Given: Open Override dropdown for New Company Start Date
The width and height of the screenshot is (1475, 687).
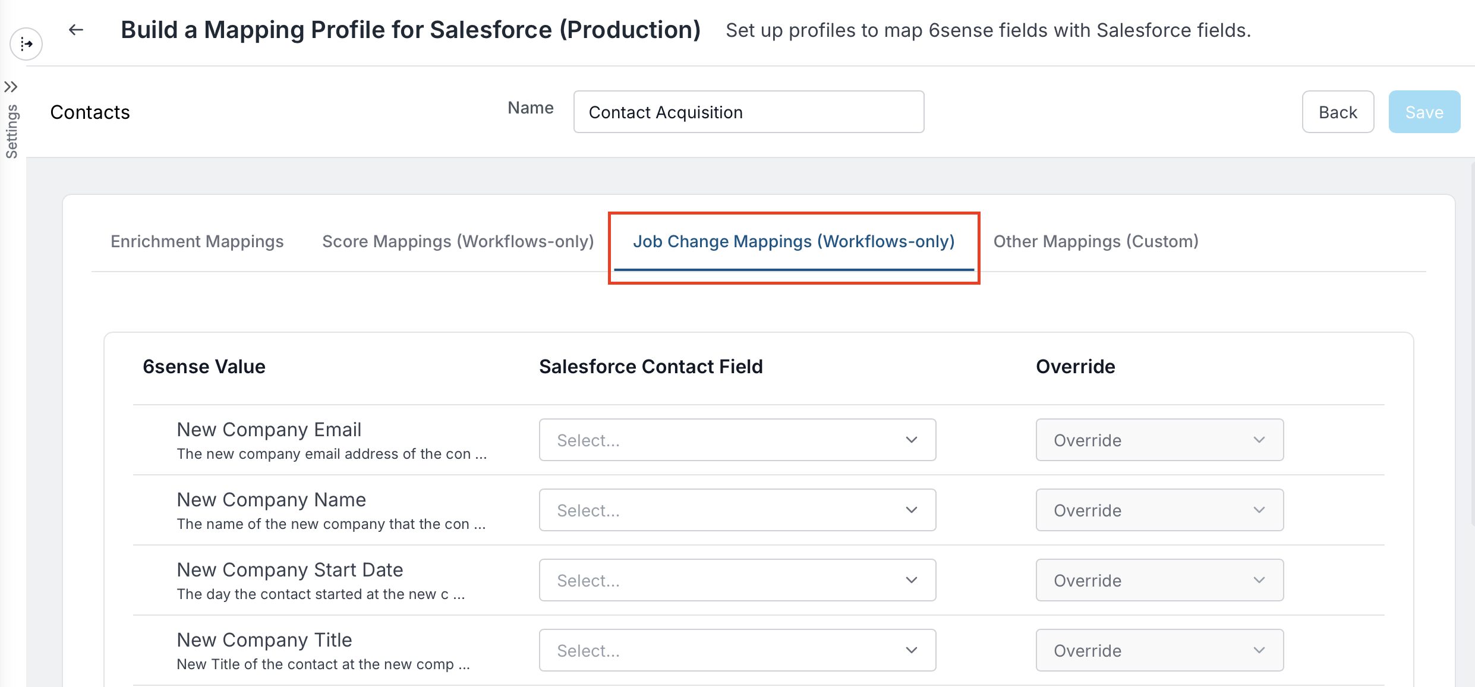Looking at the screenshot, I should (x=1159, y=580).
